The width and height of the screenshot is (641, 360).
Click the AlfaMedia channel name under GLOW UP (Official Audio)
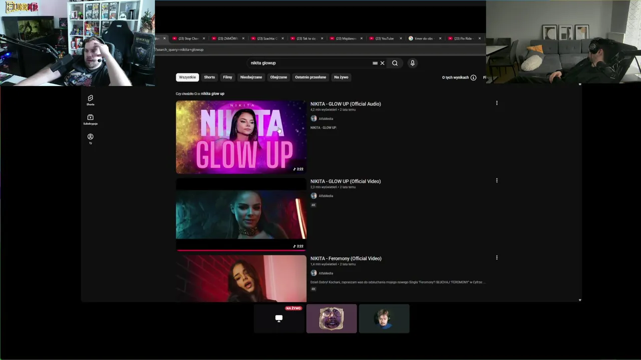326,119
